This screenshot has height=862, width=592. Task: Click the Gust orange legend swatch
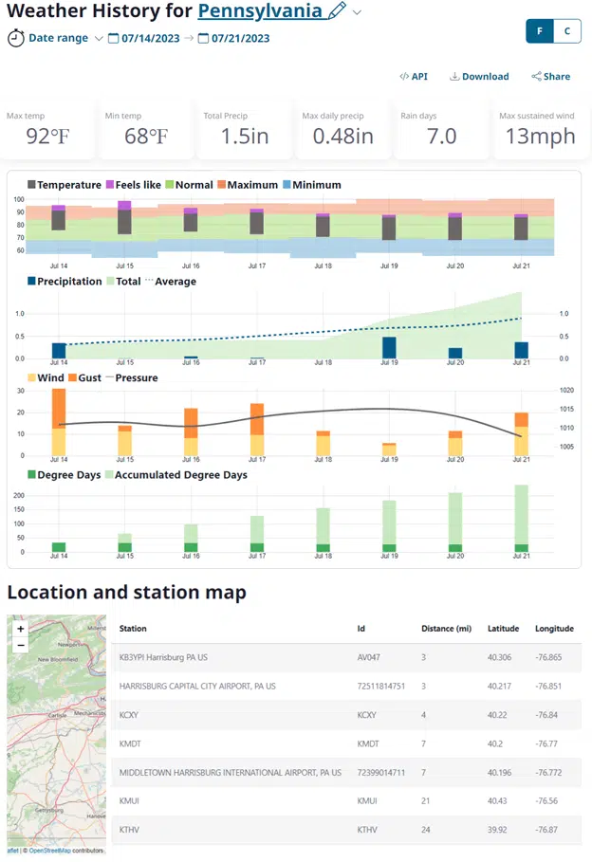coord(72,378)
